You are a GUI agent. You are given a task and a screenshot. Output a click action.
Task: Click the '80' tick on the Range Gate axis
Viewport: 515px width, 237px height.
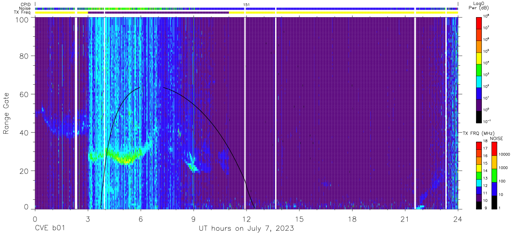click(24, 56)
